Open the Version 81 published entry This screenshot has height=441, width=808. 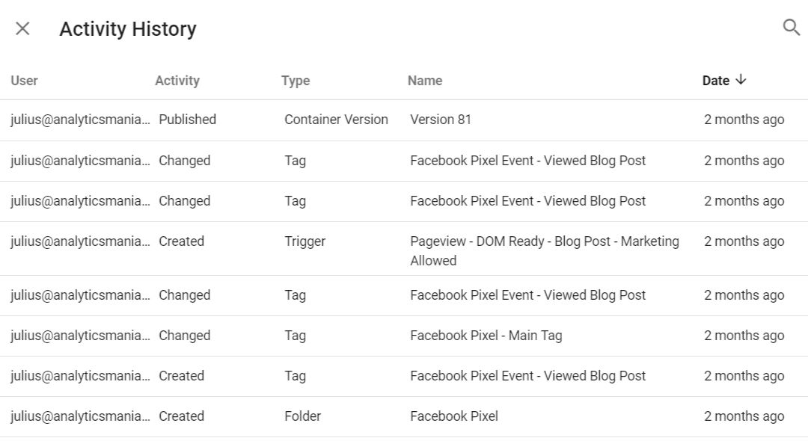coord(441,120)
